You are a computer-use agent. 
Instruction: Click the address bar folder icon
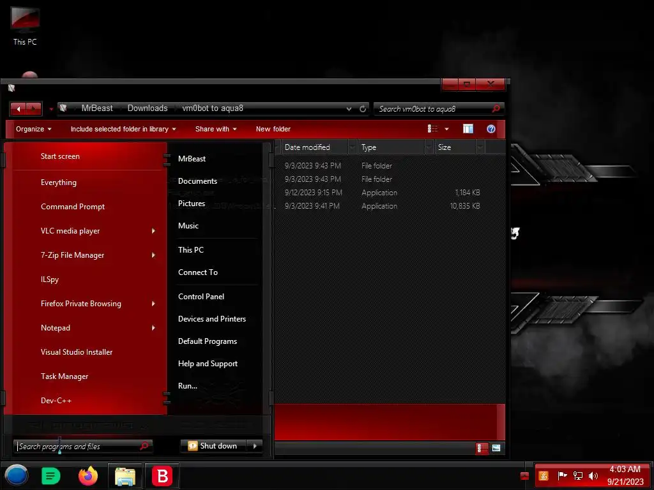pos(63,108)
